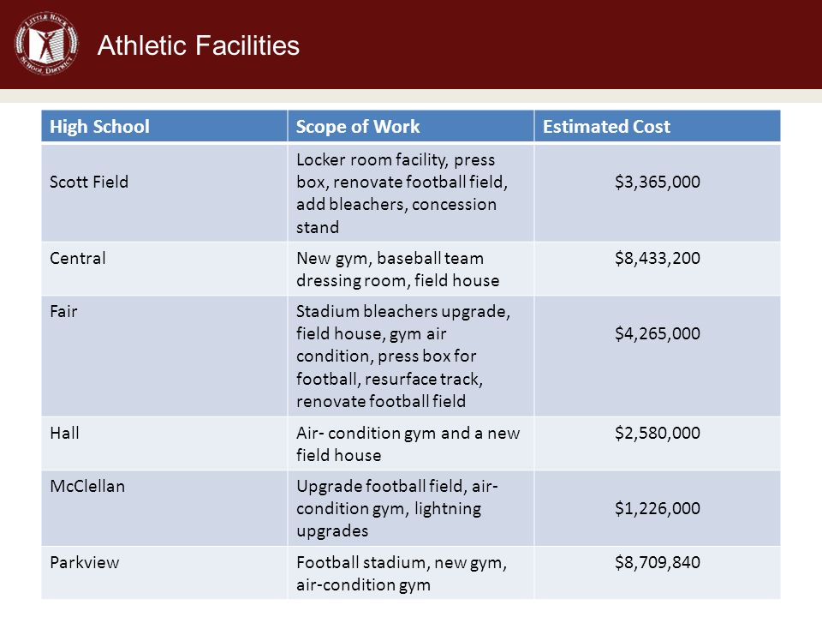Screen dimensions: 822x617
Task: Click the $3,365,000 cost value
Action: (x=658, y=182)
